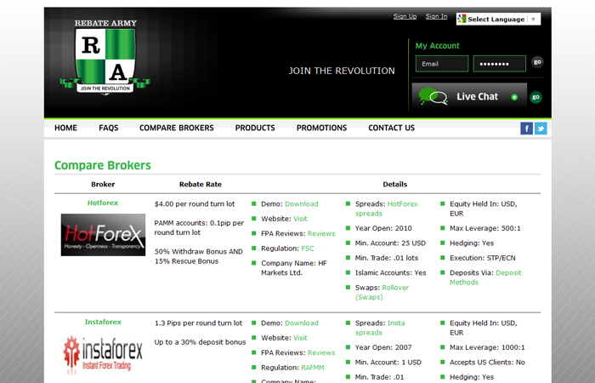
Task: Click "Accepts US Clients: No" text
Action: point(487,363)
